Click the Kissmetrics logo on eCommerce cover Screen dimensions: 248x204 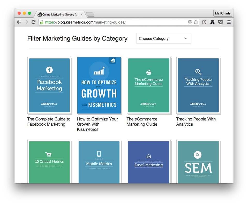click(x=148, y=104)
